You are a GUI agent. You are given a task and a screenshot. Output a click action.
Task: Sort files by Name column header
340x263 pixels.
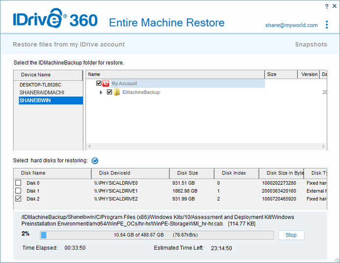175,74
